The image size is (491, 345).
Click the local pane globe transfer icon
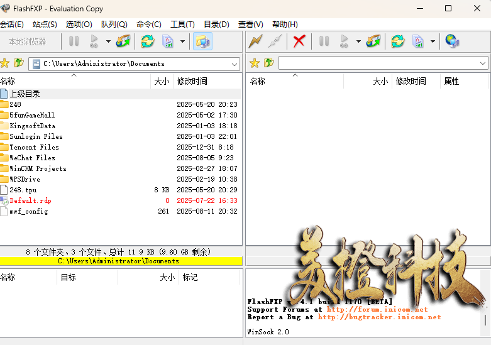click(123, 41)
